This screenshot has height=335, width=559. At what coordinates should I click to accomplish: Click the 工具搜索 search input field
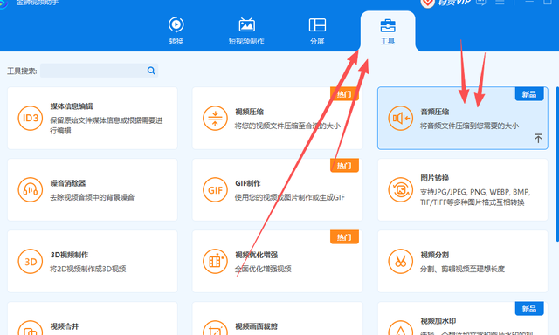coord(99,71)
